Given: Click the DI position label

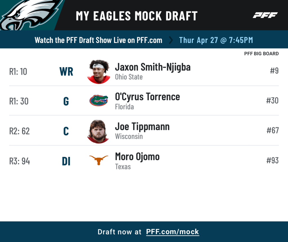Looking at the screenshot, I should [x=66, y=161].
